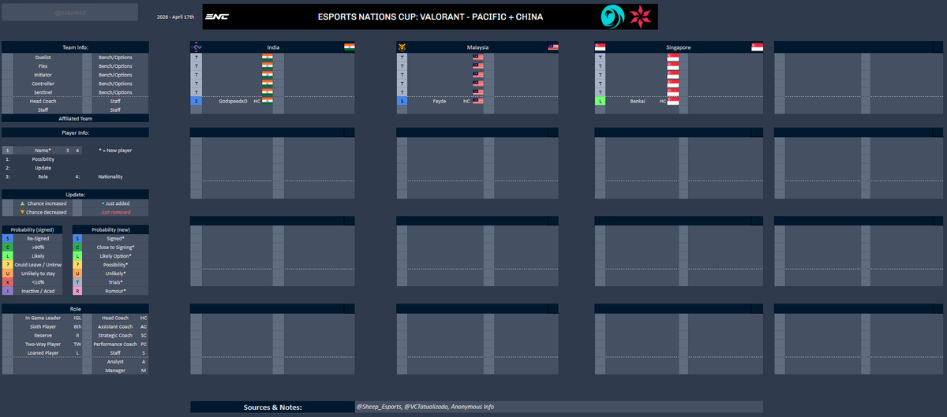Click the India team title cell
The height and width of the screenshot is (417, 947).
point(273,47)
